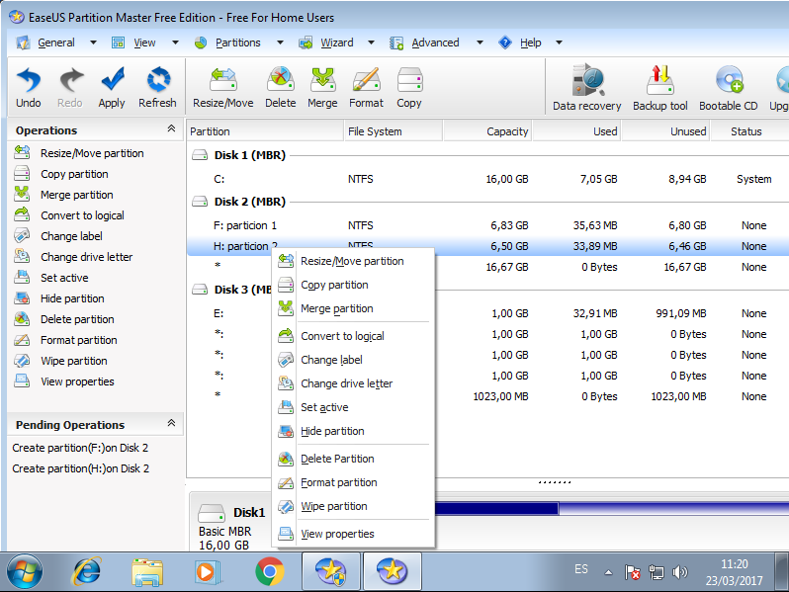Click the Delete toolbar icon
Screen dimensions: 789x592
coord(280,88)
